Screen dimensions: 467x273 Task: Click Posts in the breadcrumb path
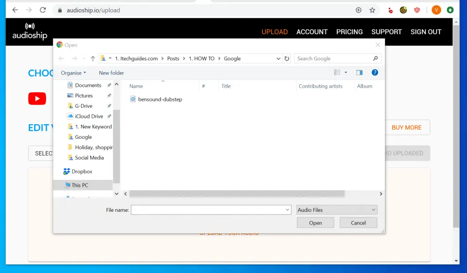[173, 59]
